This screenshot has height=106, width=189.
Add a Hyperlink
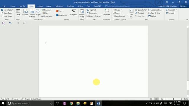coord(91,10)
